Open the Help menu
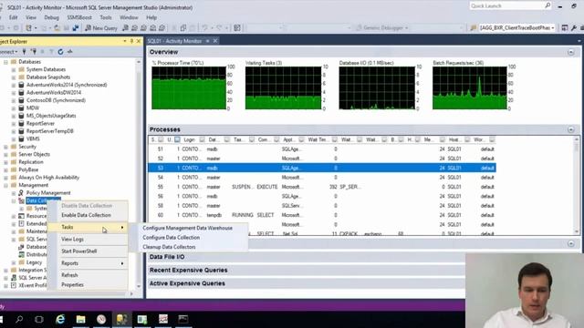The height and width of the screenshot is (328, 584). (151, 17)
